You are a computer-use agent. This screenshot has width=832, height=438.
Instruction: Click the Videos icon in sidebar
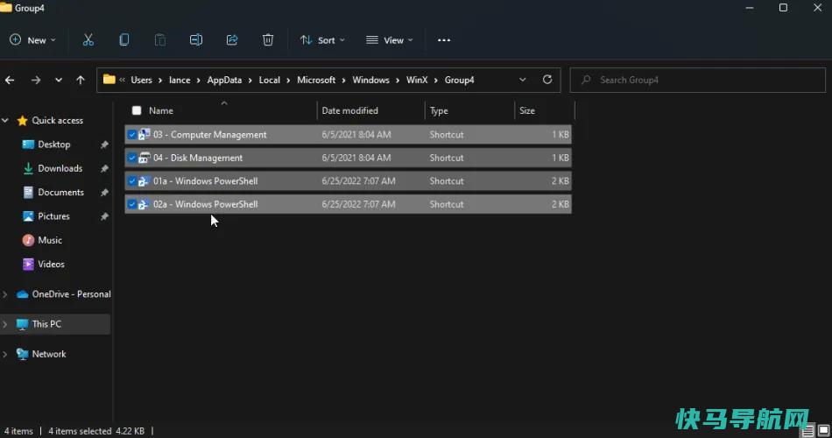click(x=28, y=265)
